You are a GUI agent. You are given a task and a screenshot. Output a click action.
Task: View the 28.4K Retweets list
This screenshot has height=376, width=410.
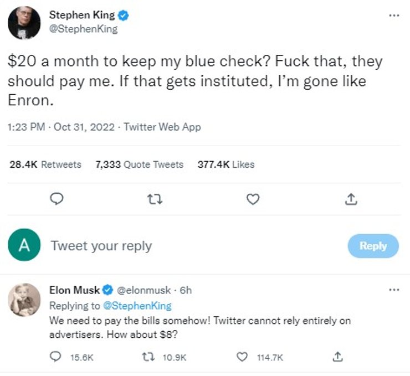45,164
